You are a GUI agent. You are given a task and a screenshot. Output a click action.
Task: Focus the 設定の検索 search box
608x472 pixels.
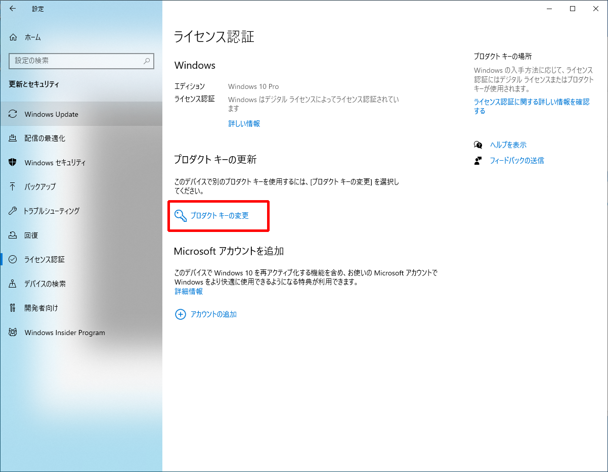click(x=81, y=61)
